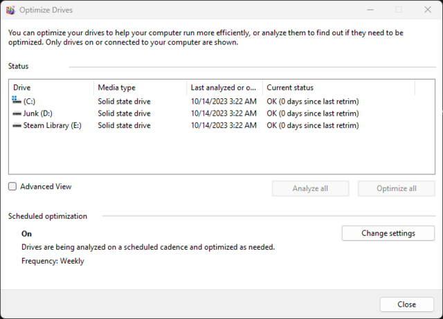The width and height of the screenshot is (443, 319).
Task: Select the Steam Library (E:) drive name
Action: click(53, 125)
